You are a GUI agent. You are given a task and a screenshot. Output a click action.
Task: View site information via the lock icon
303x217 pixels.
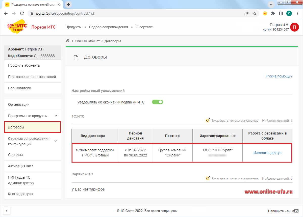32,13
